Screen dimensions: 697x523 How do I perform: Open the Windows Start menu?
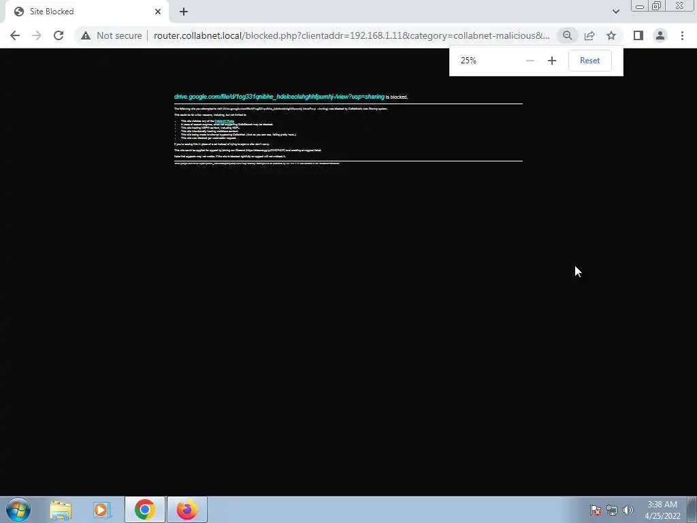[x=18, y=509]
